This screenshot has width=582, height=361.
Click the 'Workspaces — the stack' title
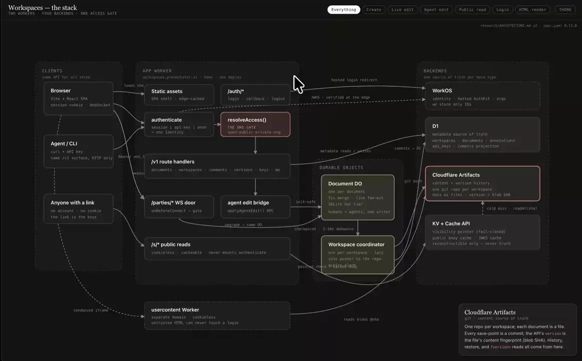pyautogui.click(x=43, y=8)
